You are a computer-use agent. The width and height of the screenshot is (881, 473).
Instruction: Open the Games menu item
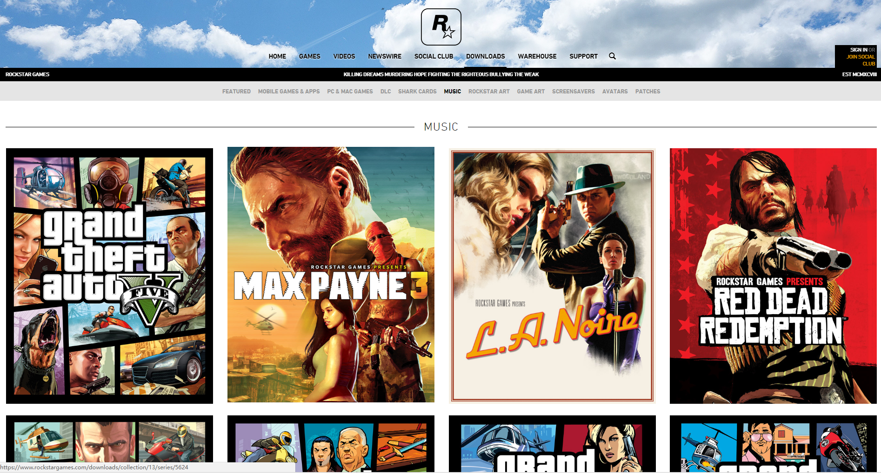click(x=309, y=56)
